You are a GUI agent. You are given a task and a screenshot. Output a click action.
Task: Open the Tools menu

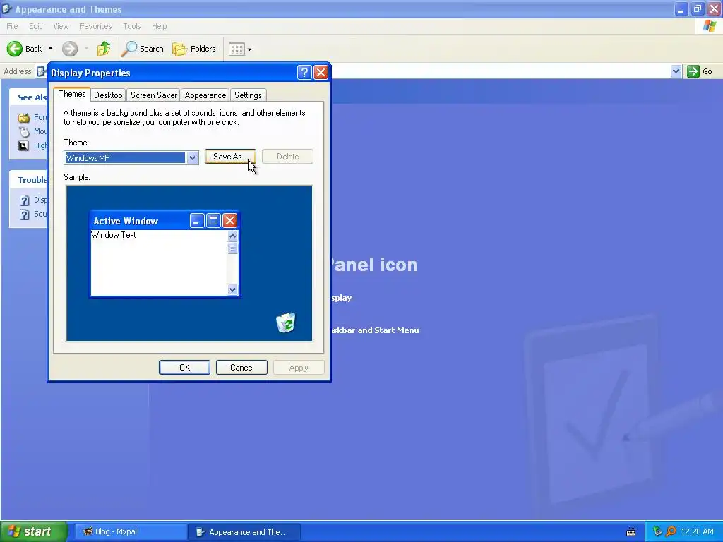(132, 26)
